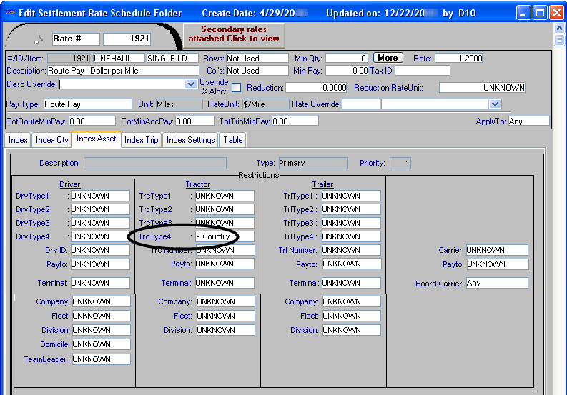Click the TeamLeader field
Viewport: 567px width, 395px height.
pos(102,359)
